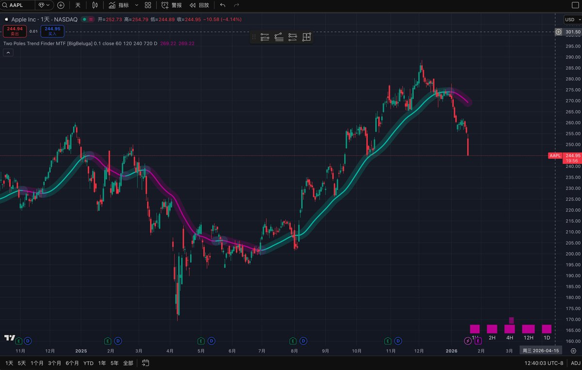
Task: Open the candlestick chart style selector
Action: coord(95,5)
